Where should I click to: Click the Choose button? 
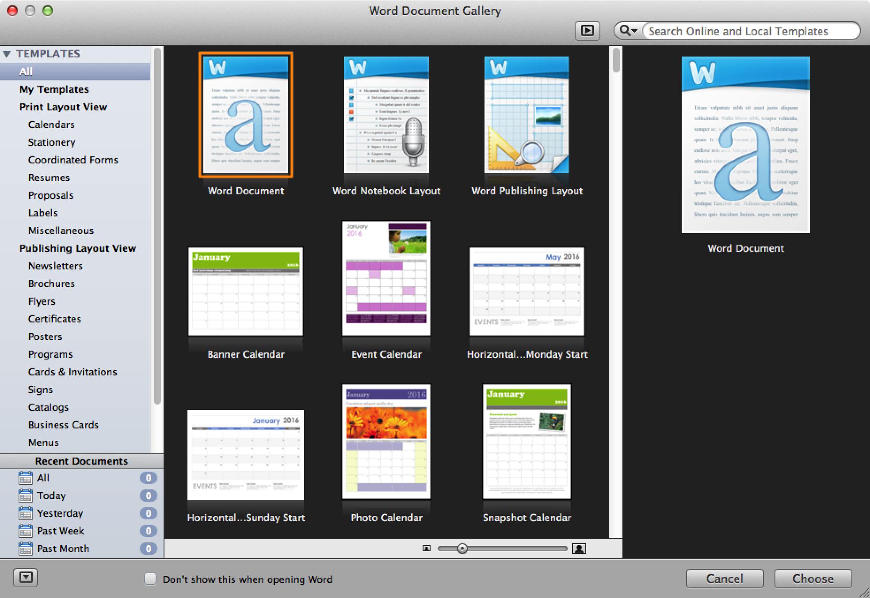click(x=813, y=579)
